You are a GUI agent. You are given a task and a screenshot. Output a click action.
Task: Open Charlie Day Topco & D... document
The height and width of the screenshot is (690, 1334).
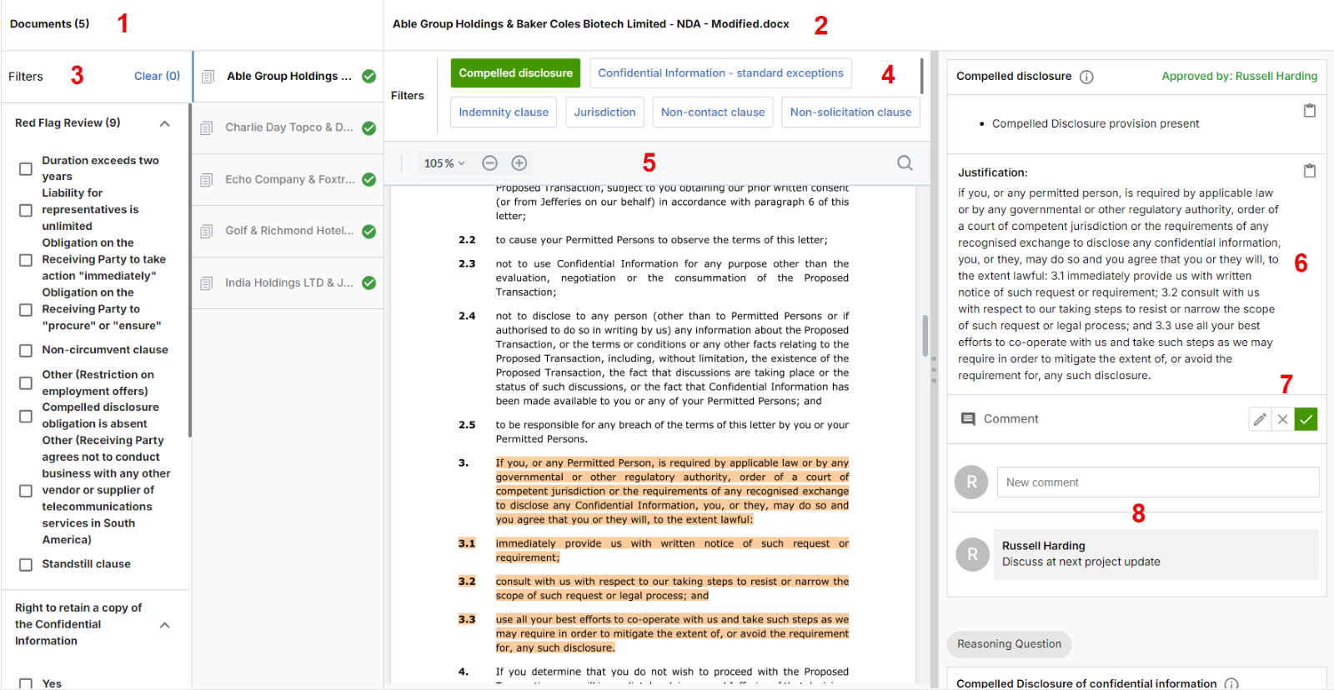(x=288, y=128)
